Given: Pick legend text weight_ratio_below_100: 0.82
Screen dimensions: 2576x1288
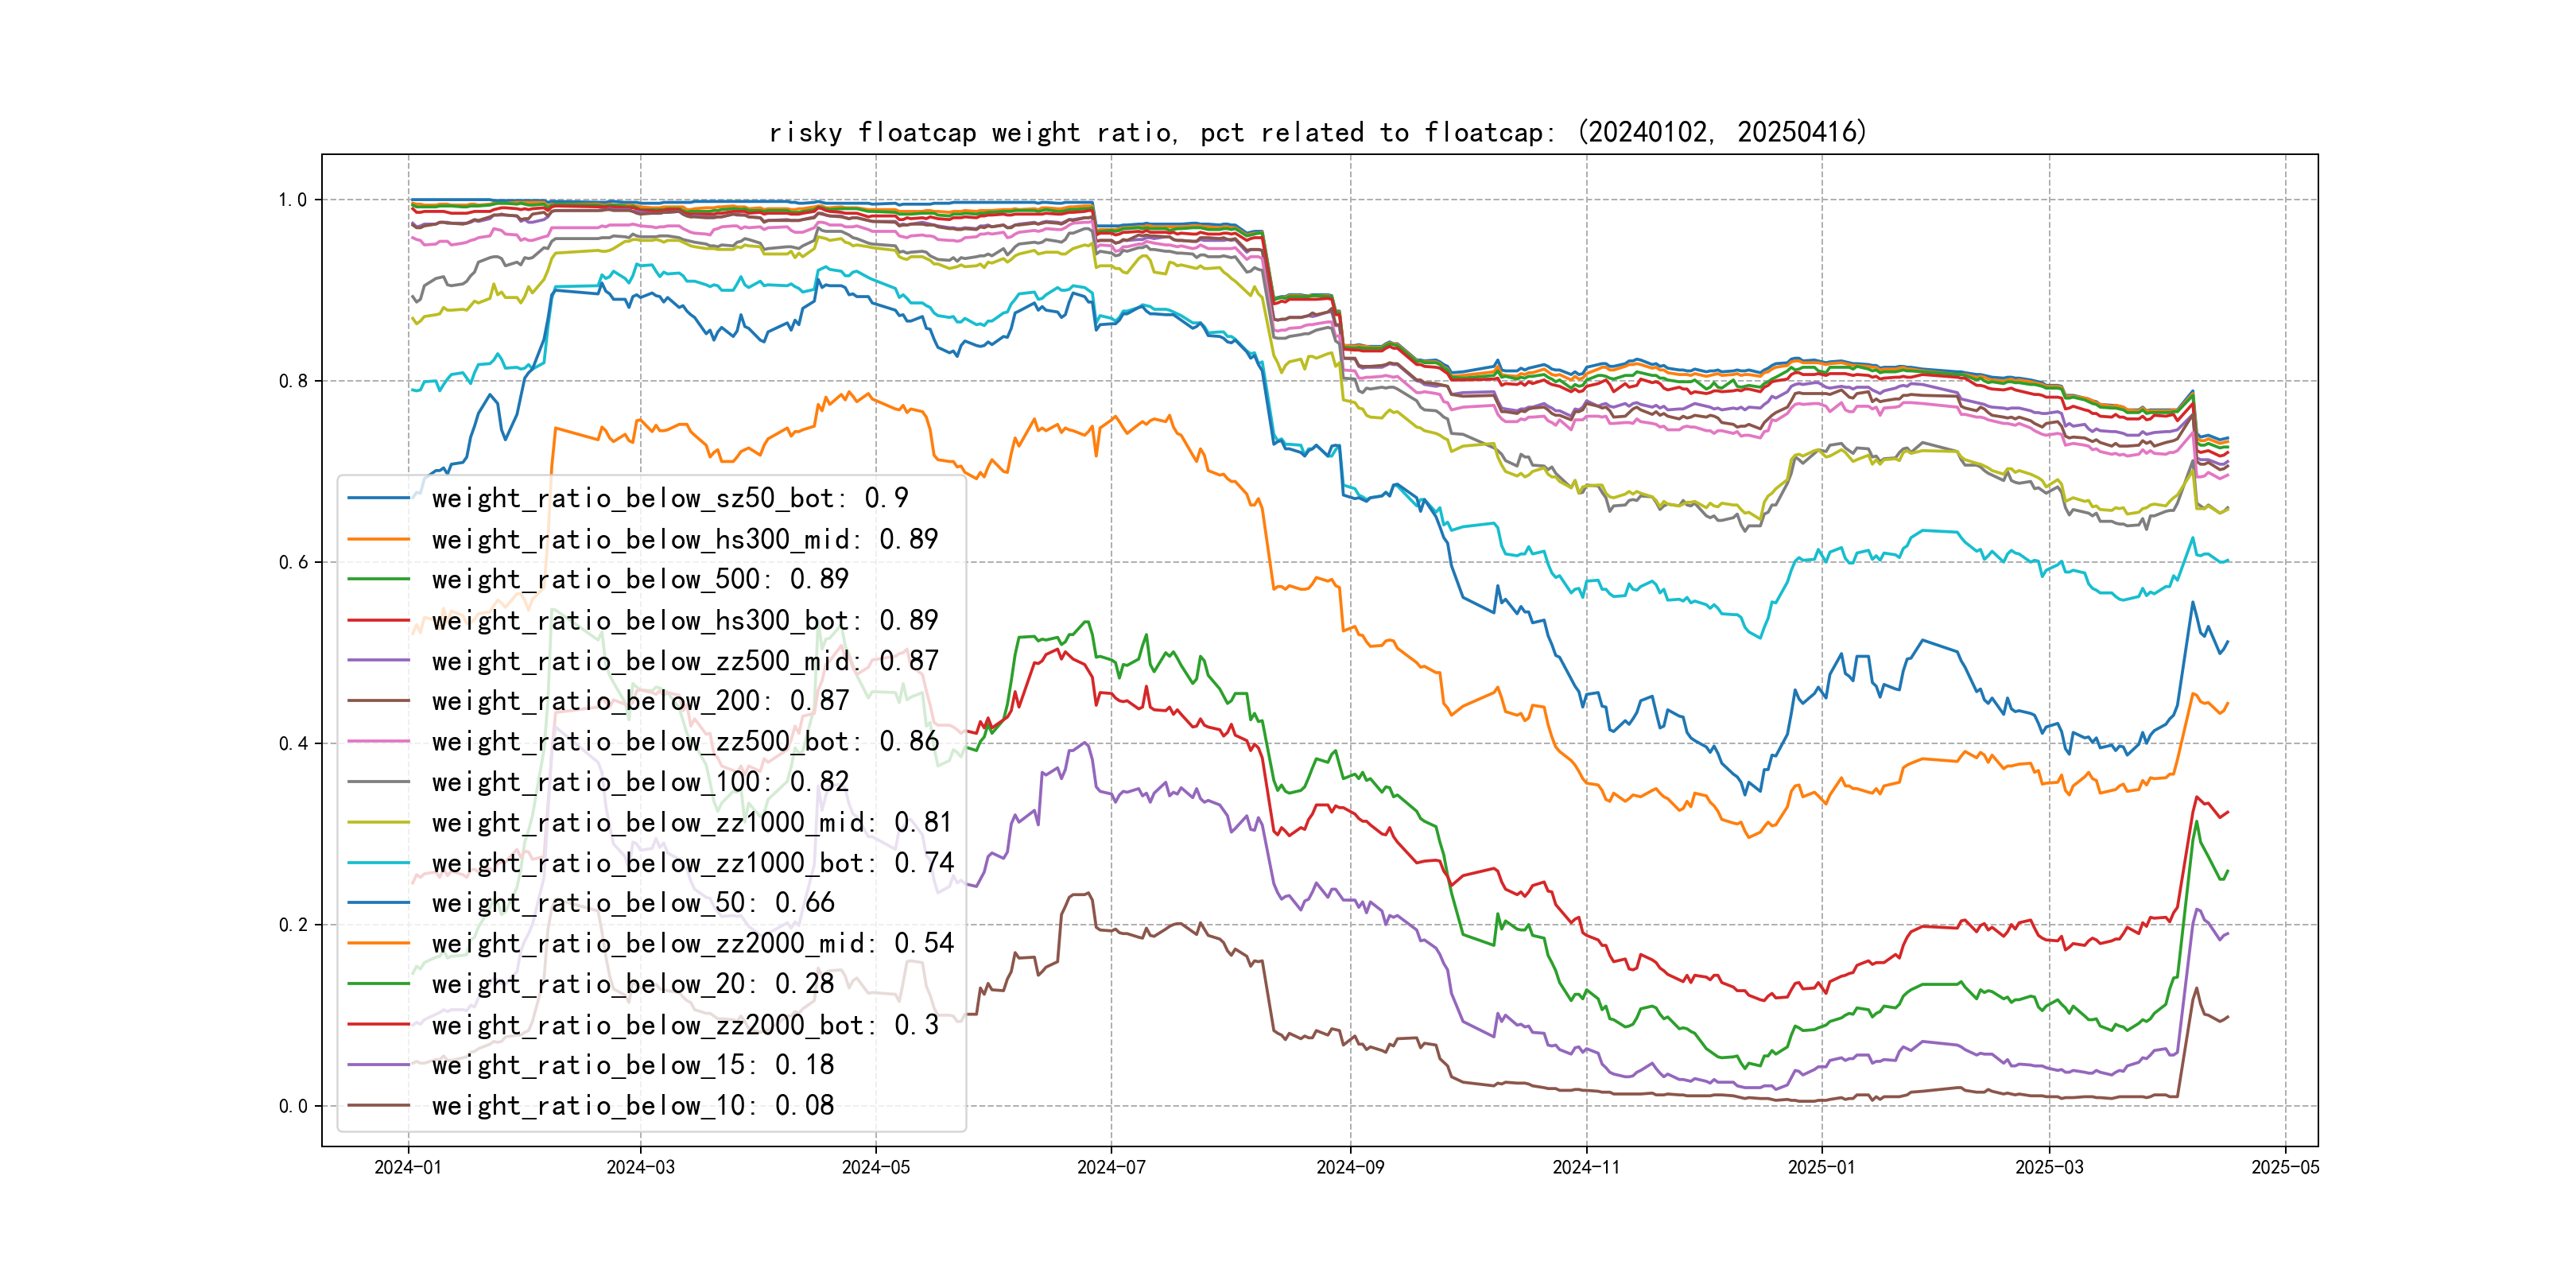Looking at the screenshot, I should tap(640, 782).
